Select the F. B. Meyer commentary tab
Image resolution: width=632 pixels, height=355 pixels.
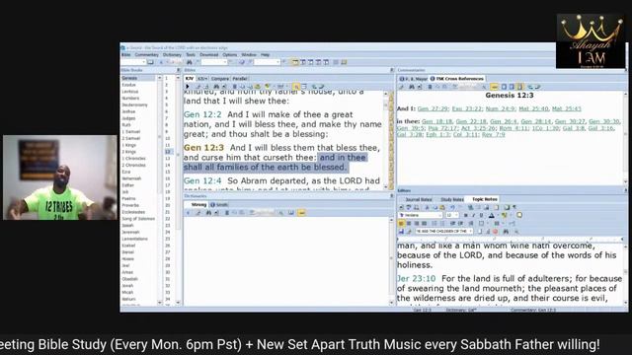tap(413, 79)
